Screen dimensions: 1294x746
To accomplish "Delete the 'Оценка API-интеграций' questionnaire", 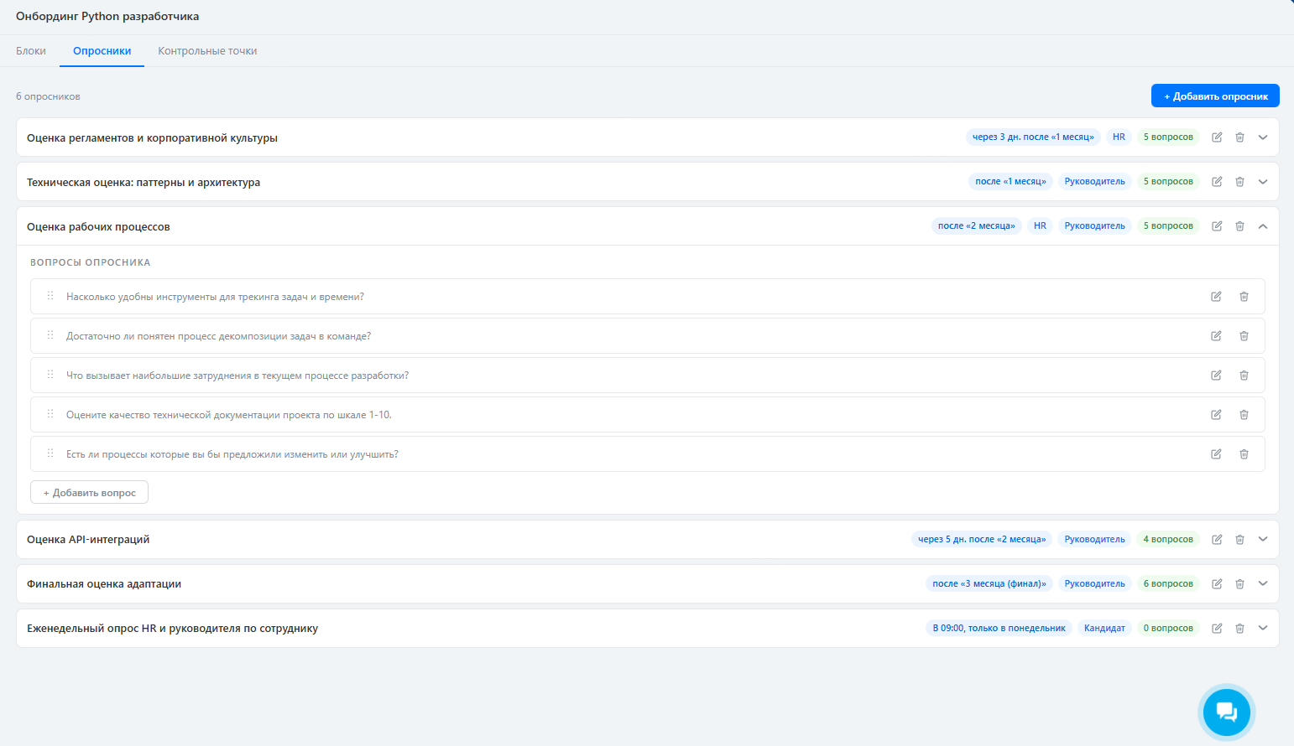I will pos(1239,540).
